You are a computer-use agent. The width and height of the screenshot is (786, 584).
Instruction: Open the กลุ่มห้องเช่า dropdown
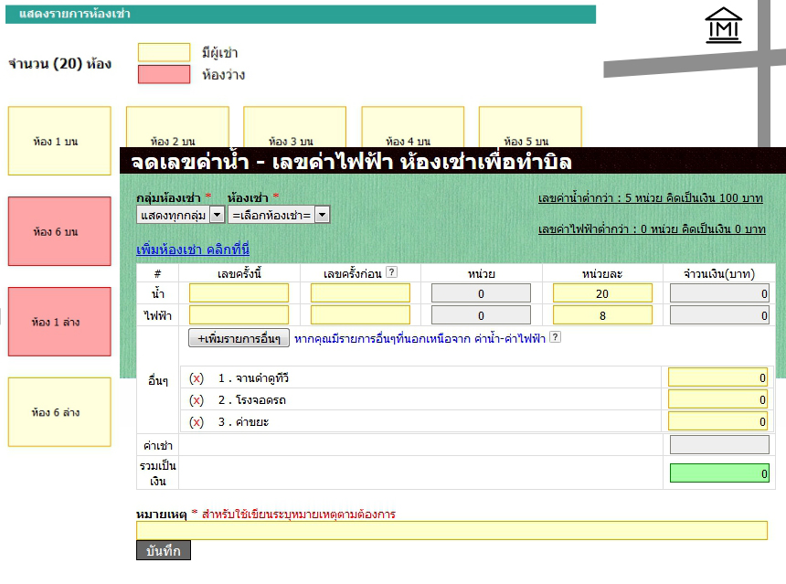[x=180, y=215]
